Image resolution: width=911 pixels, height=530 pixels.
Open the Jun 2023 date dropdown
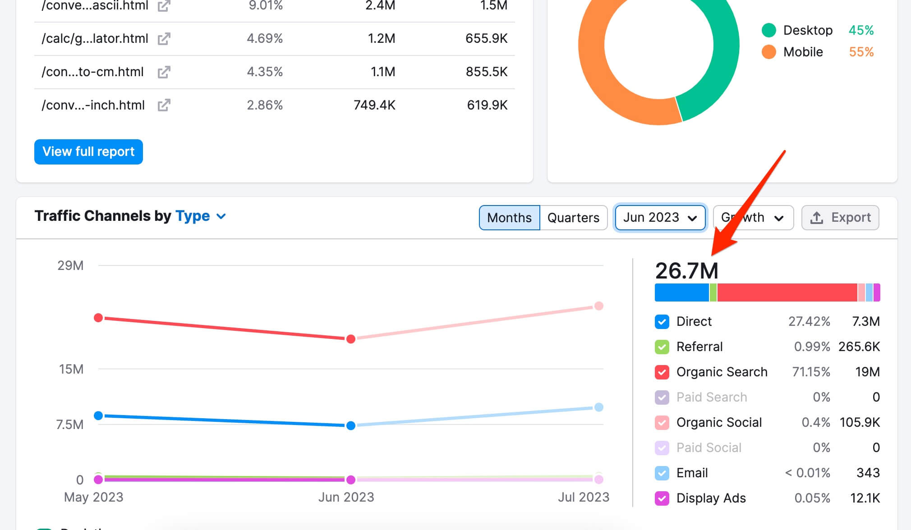coord(660,218)
